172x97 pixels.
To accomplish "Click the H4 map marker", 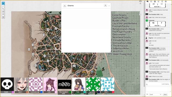I will (x=45, y=56).
